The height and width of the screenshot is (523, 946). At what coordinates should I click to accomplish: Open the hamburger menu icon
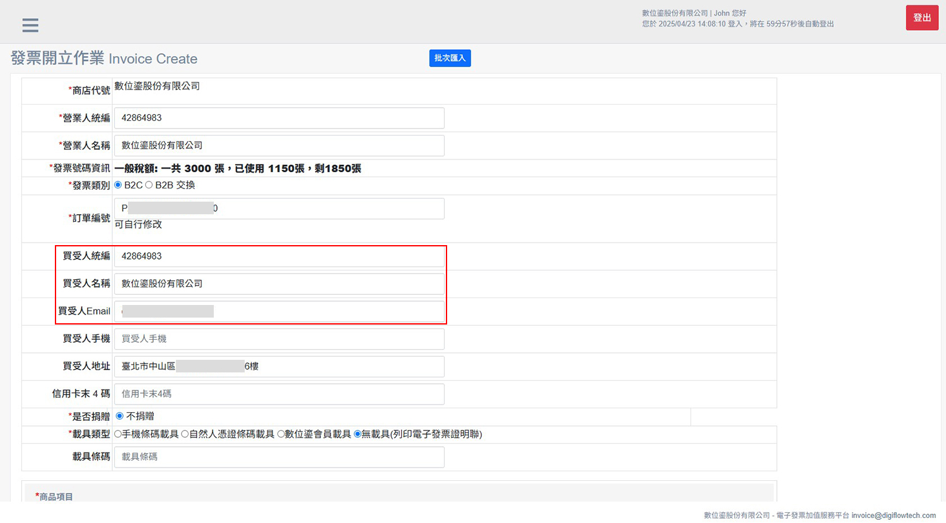pos(30,25)
